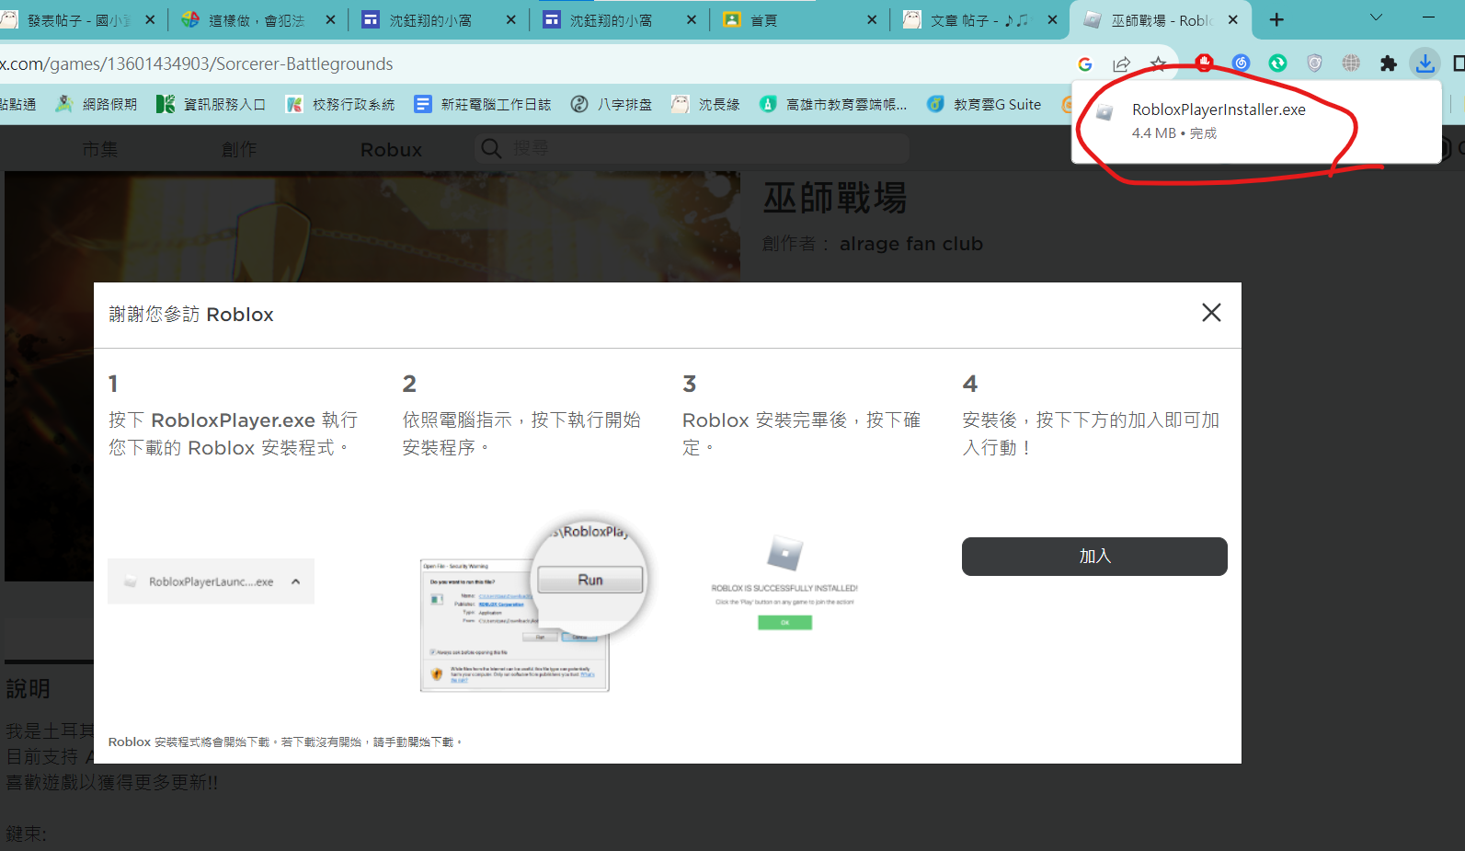Open the 市集 menu in Roblox navbar

click(x=99, y=149)
